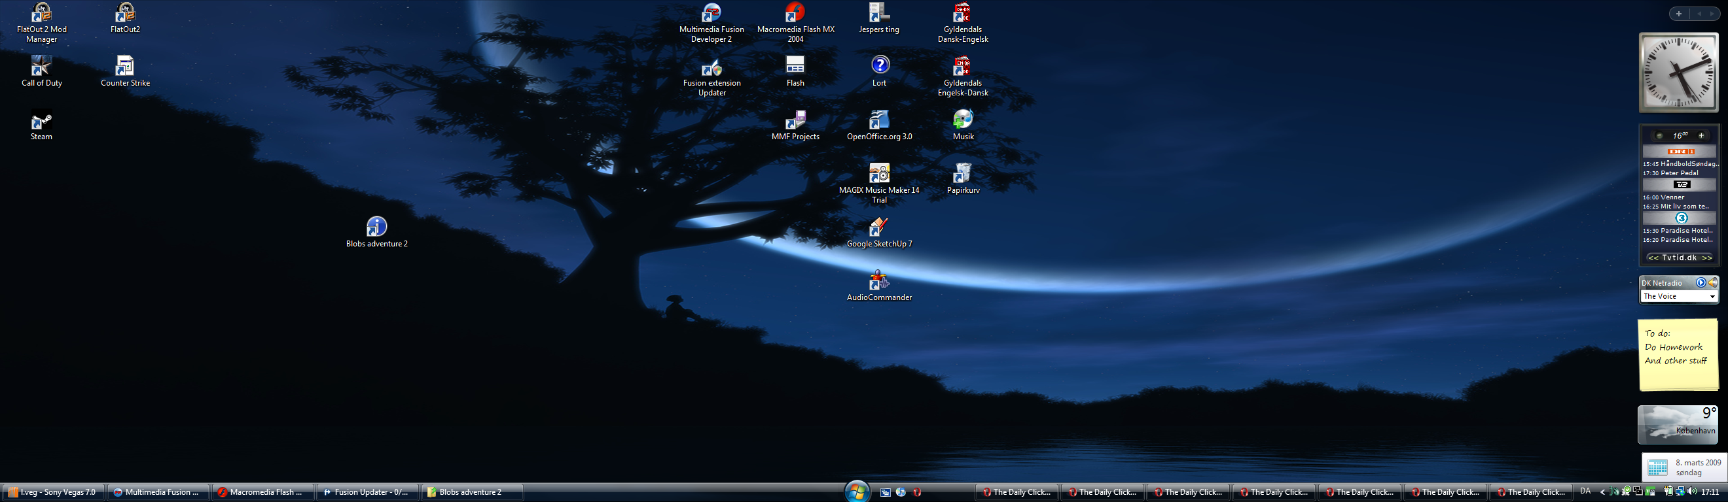Toggle the DK Netradio speaker mute icon
1728x502 pixels.
1712,283
